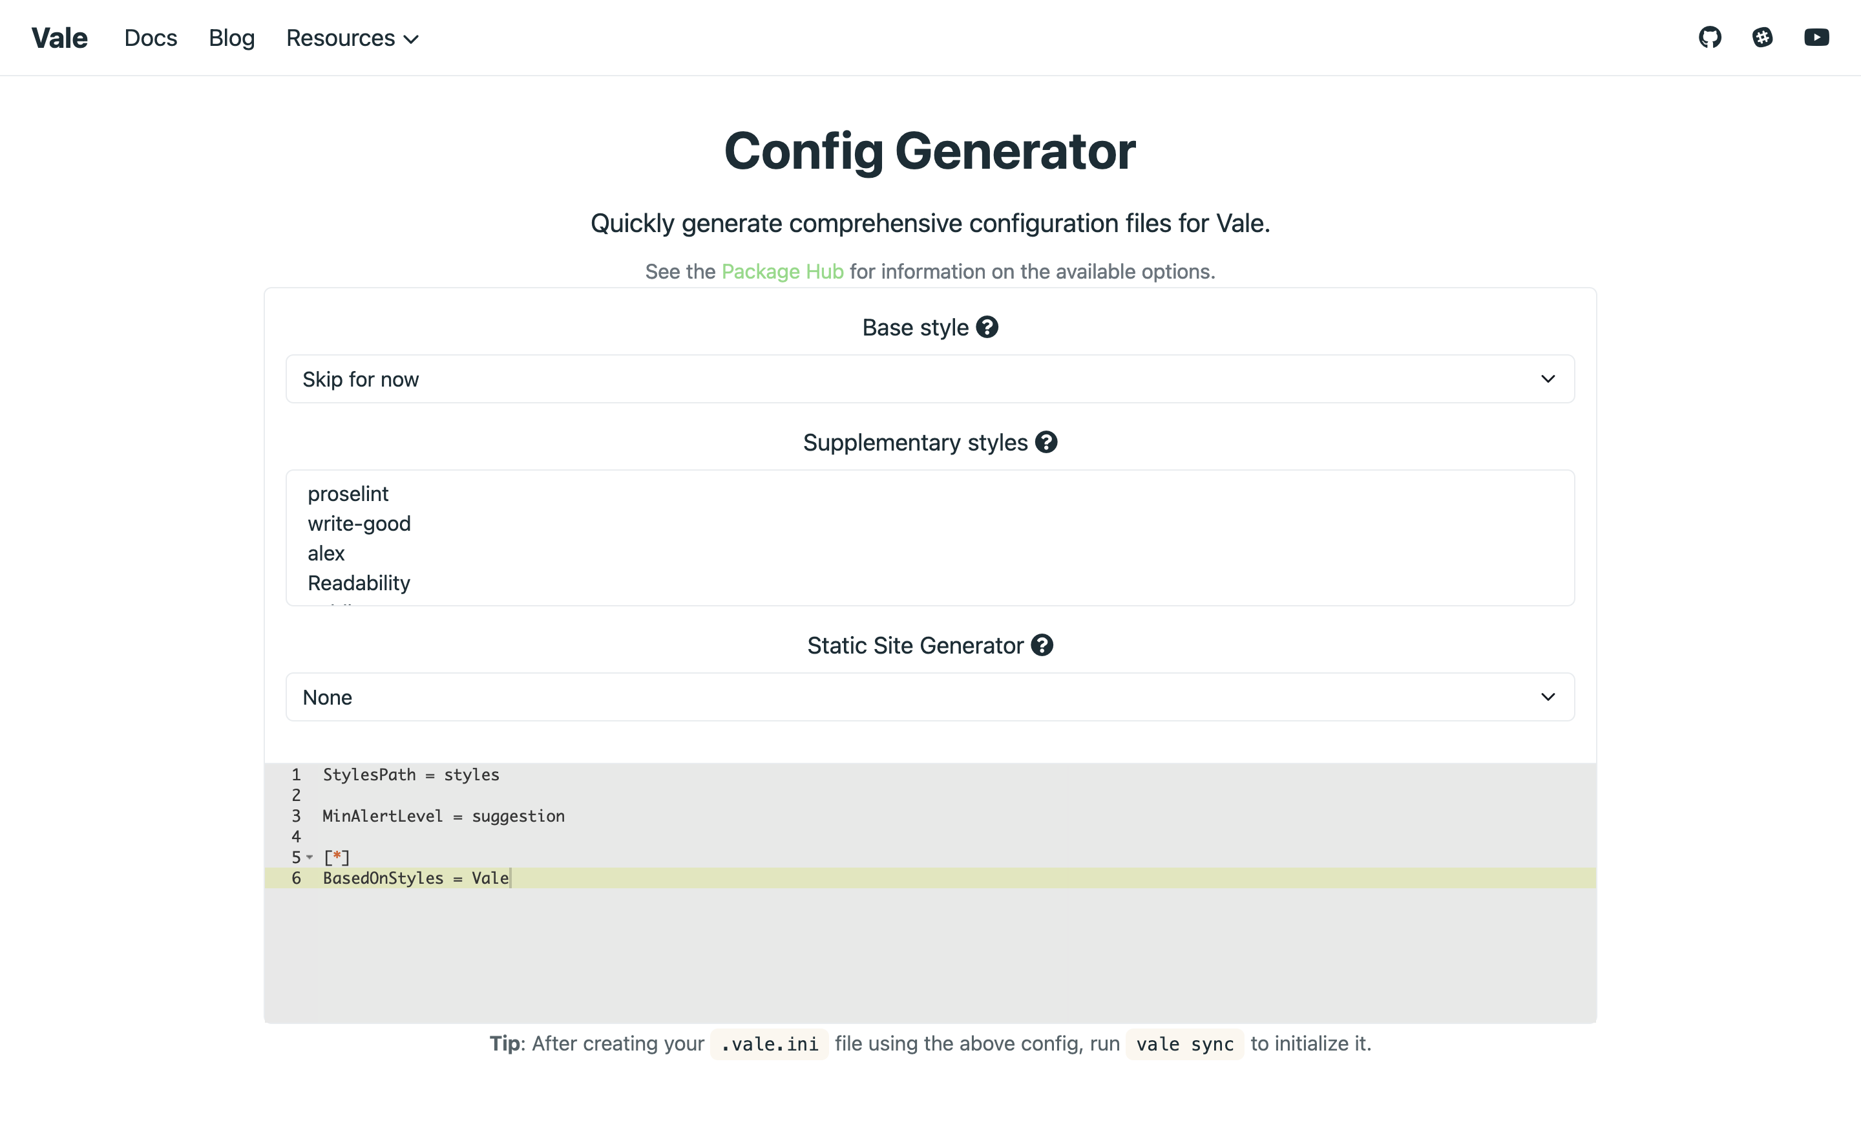Click the Supplementary styles help icon
1861x1121 pixels.
[x=1046, y=442]
